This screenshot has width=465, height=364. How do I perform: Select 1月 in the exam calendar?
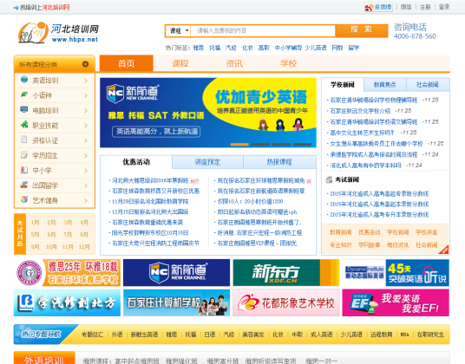[x=35, y=222]
